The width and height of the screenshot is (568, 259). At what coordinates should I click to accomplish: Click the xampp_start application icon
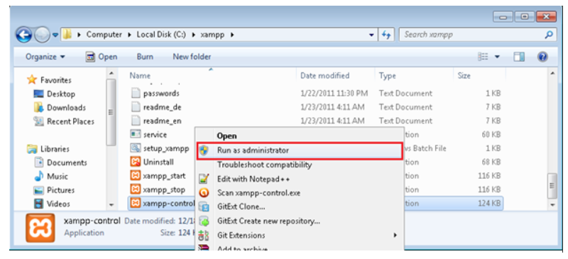point(135,176)
